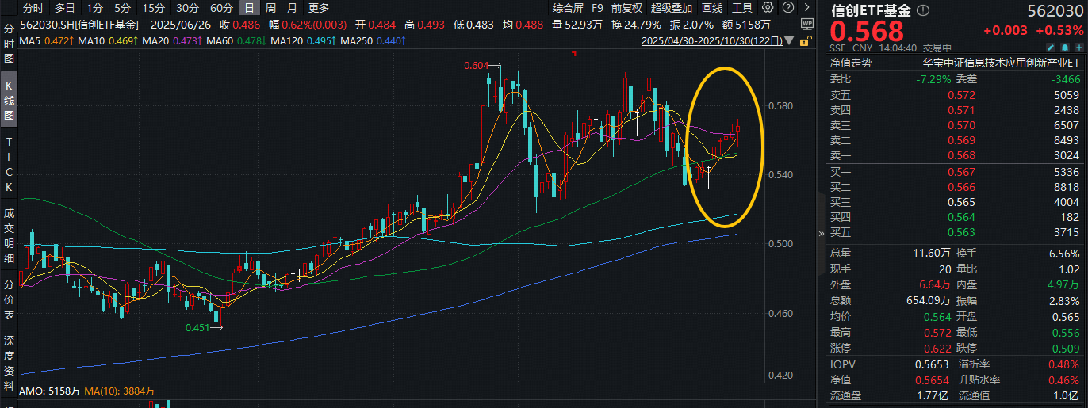Switch to 分时图 side tab
The height and width of the screenshot is (408, 1088).
(x=10, y=44)
